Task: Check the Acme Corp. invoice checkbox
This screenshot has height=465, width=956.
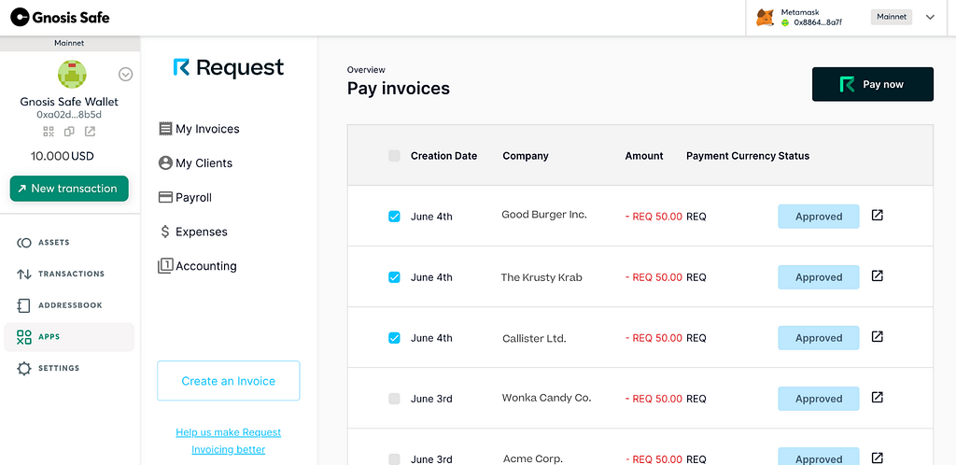Action: pos(395,458)
